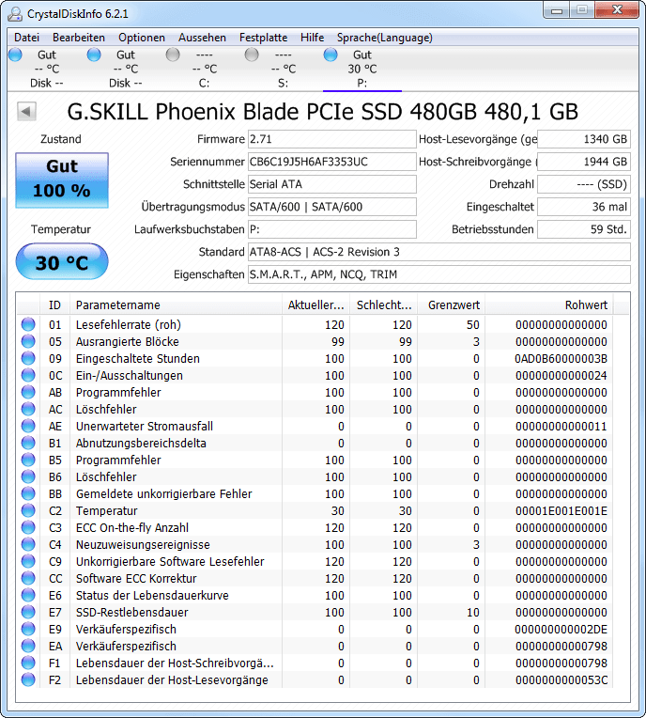Click status orb for Ein-/Ausschaltungen row

(28, 375)
